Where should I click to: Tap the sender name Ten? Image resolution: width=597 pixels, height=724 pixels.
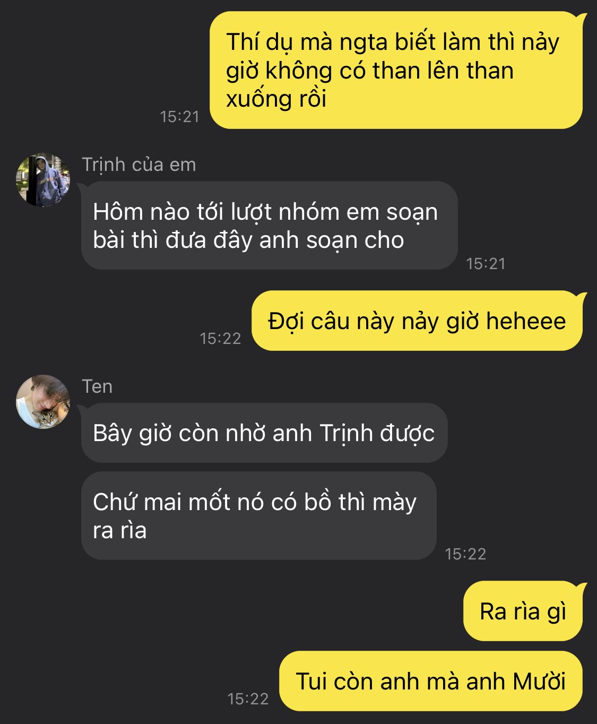[97, 386]
